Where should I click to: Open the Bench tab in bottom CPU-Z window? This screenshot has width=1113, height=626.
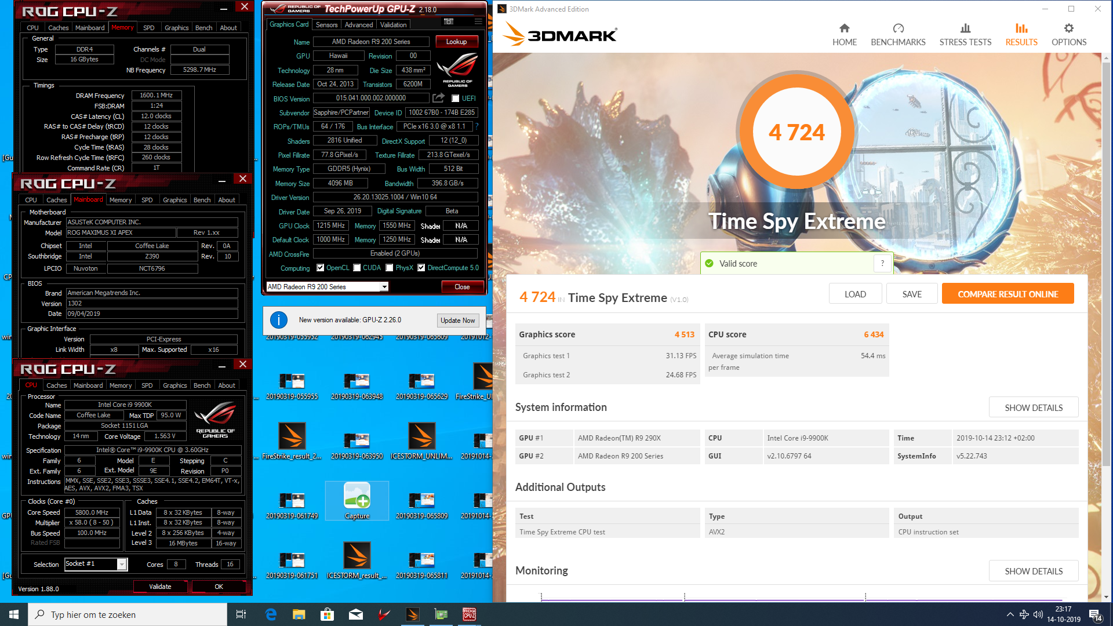point(202,385)
